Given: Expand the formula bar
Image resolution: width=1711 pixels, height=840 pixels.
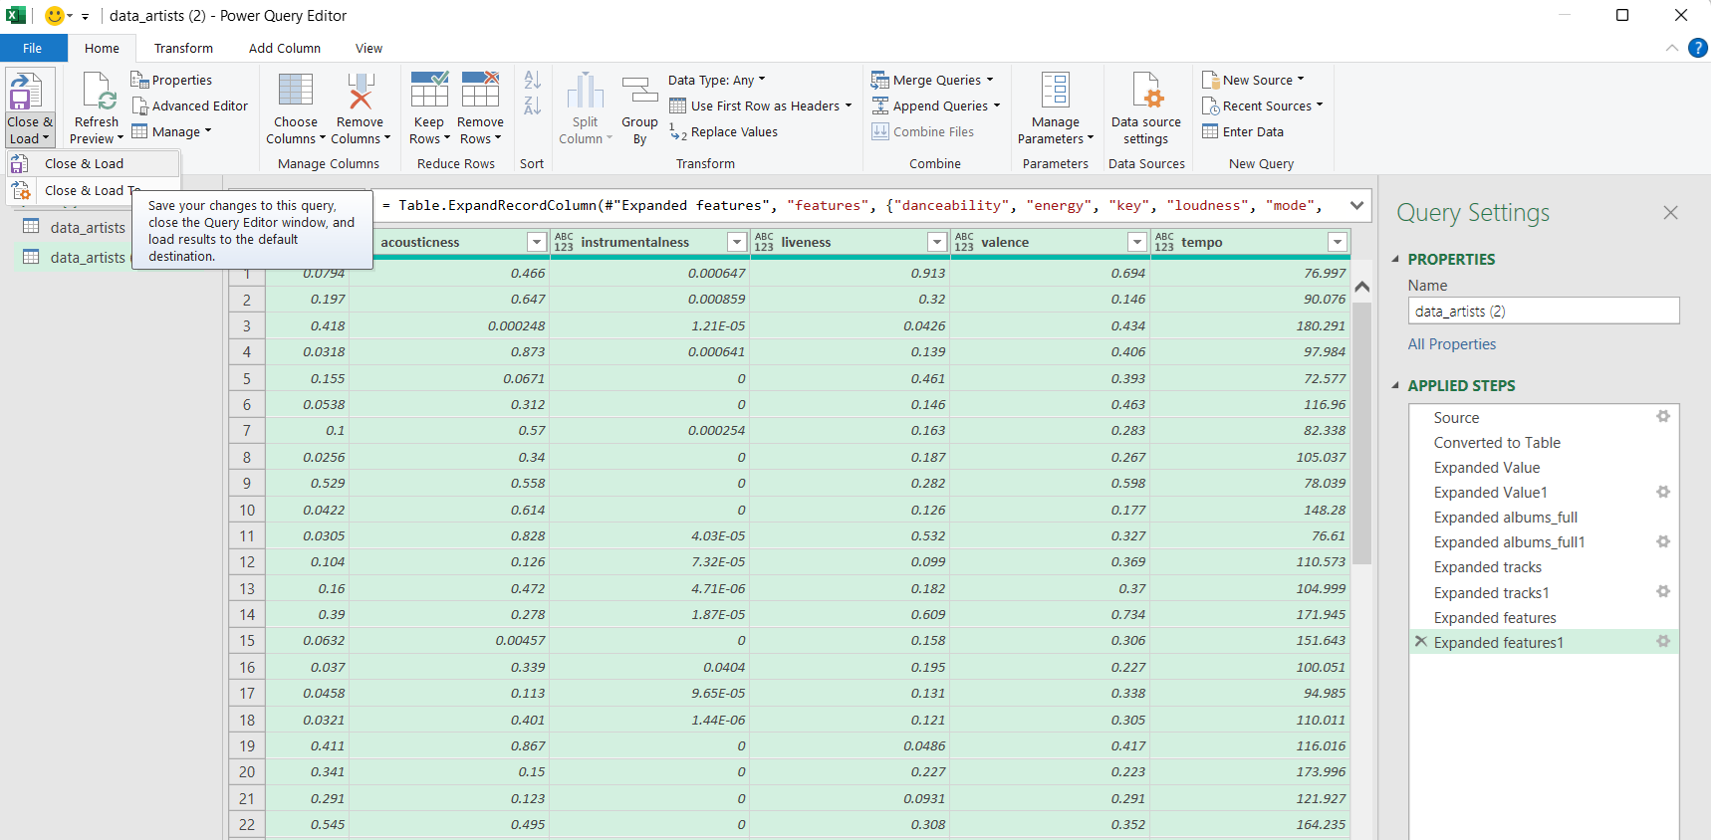Looking at the screenshot, I should [x=1356, y=206].
